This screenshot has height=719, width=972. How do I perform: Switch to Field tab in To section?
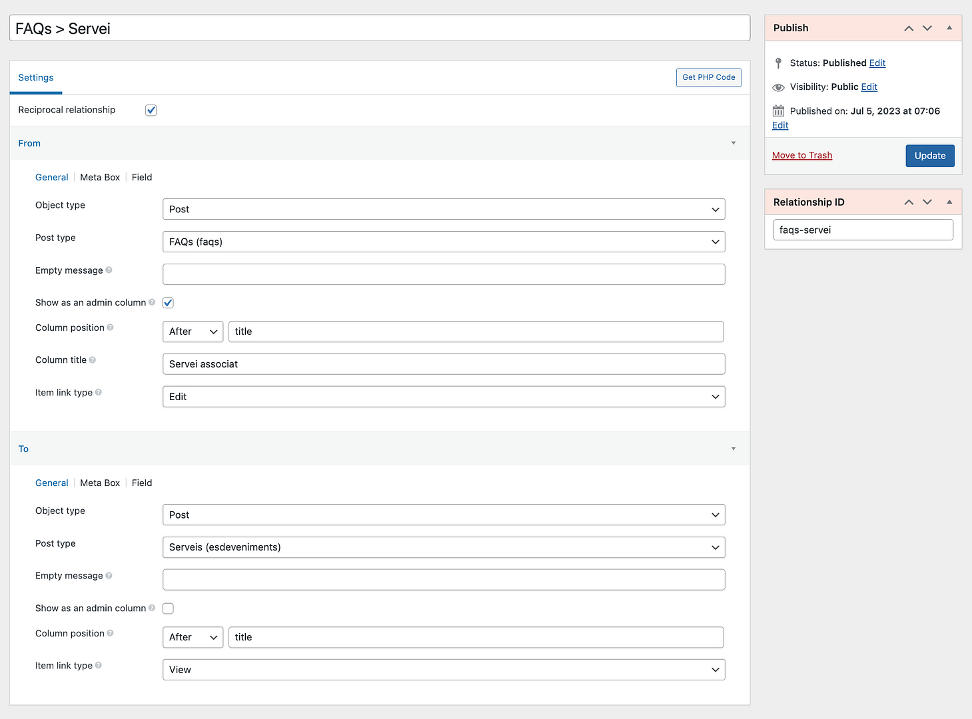click(x=142, y=483)
